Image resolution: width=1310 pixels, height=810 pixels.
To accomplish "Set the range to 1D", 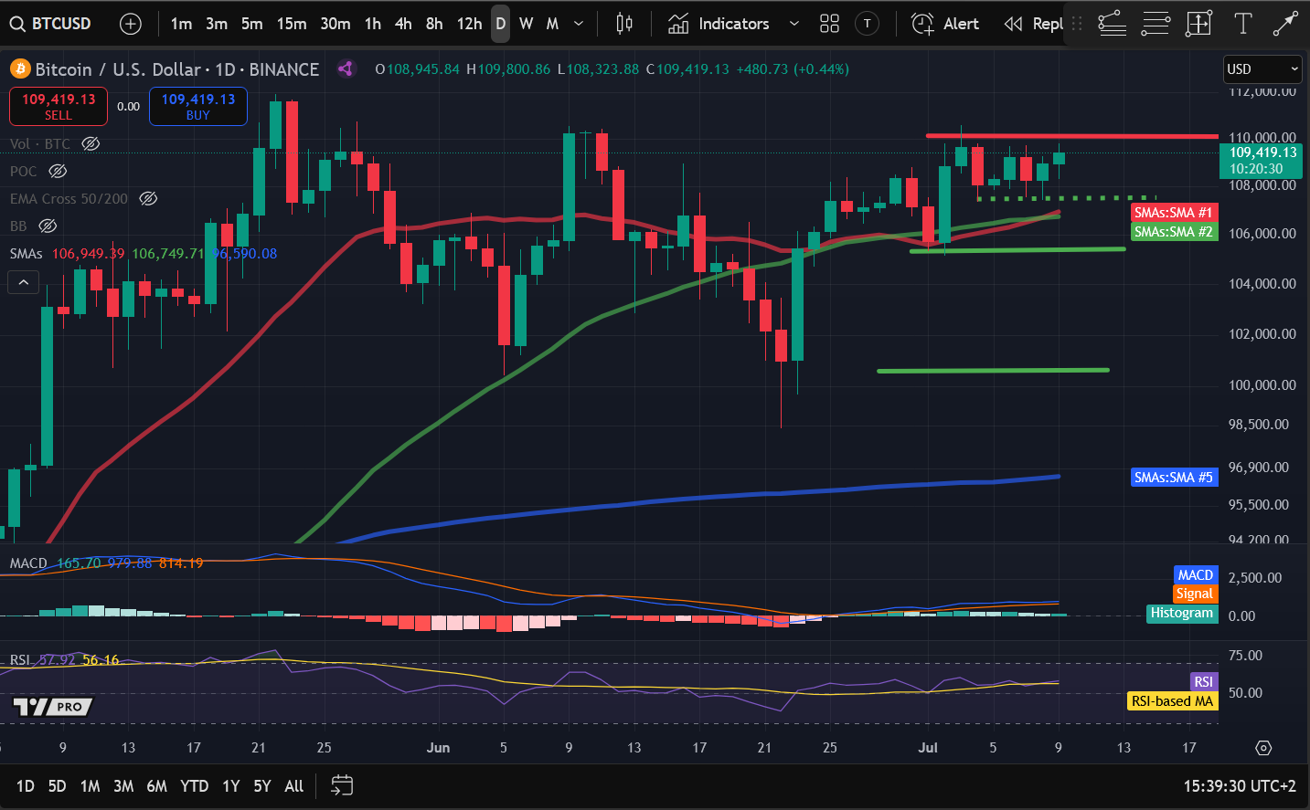I will [26, 786].
